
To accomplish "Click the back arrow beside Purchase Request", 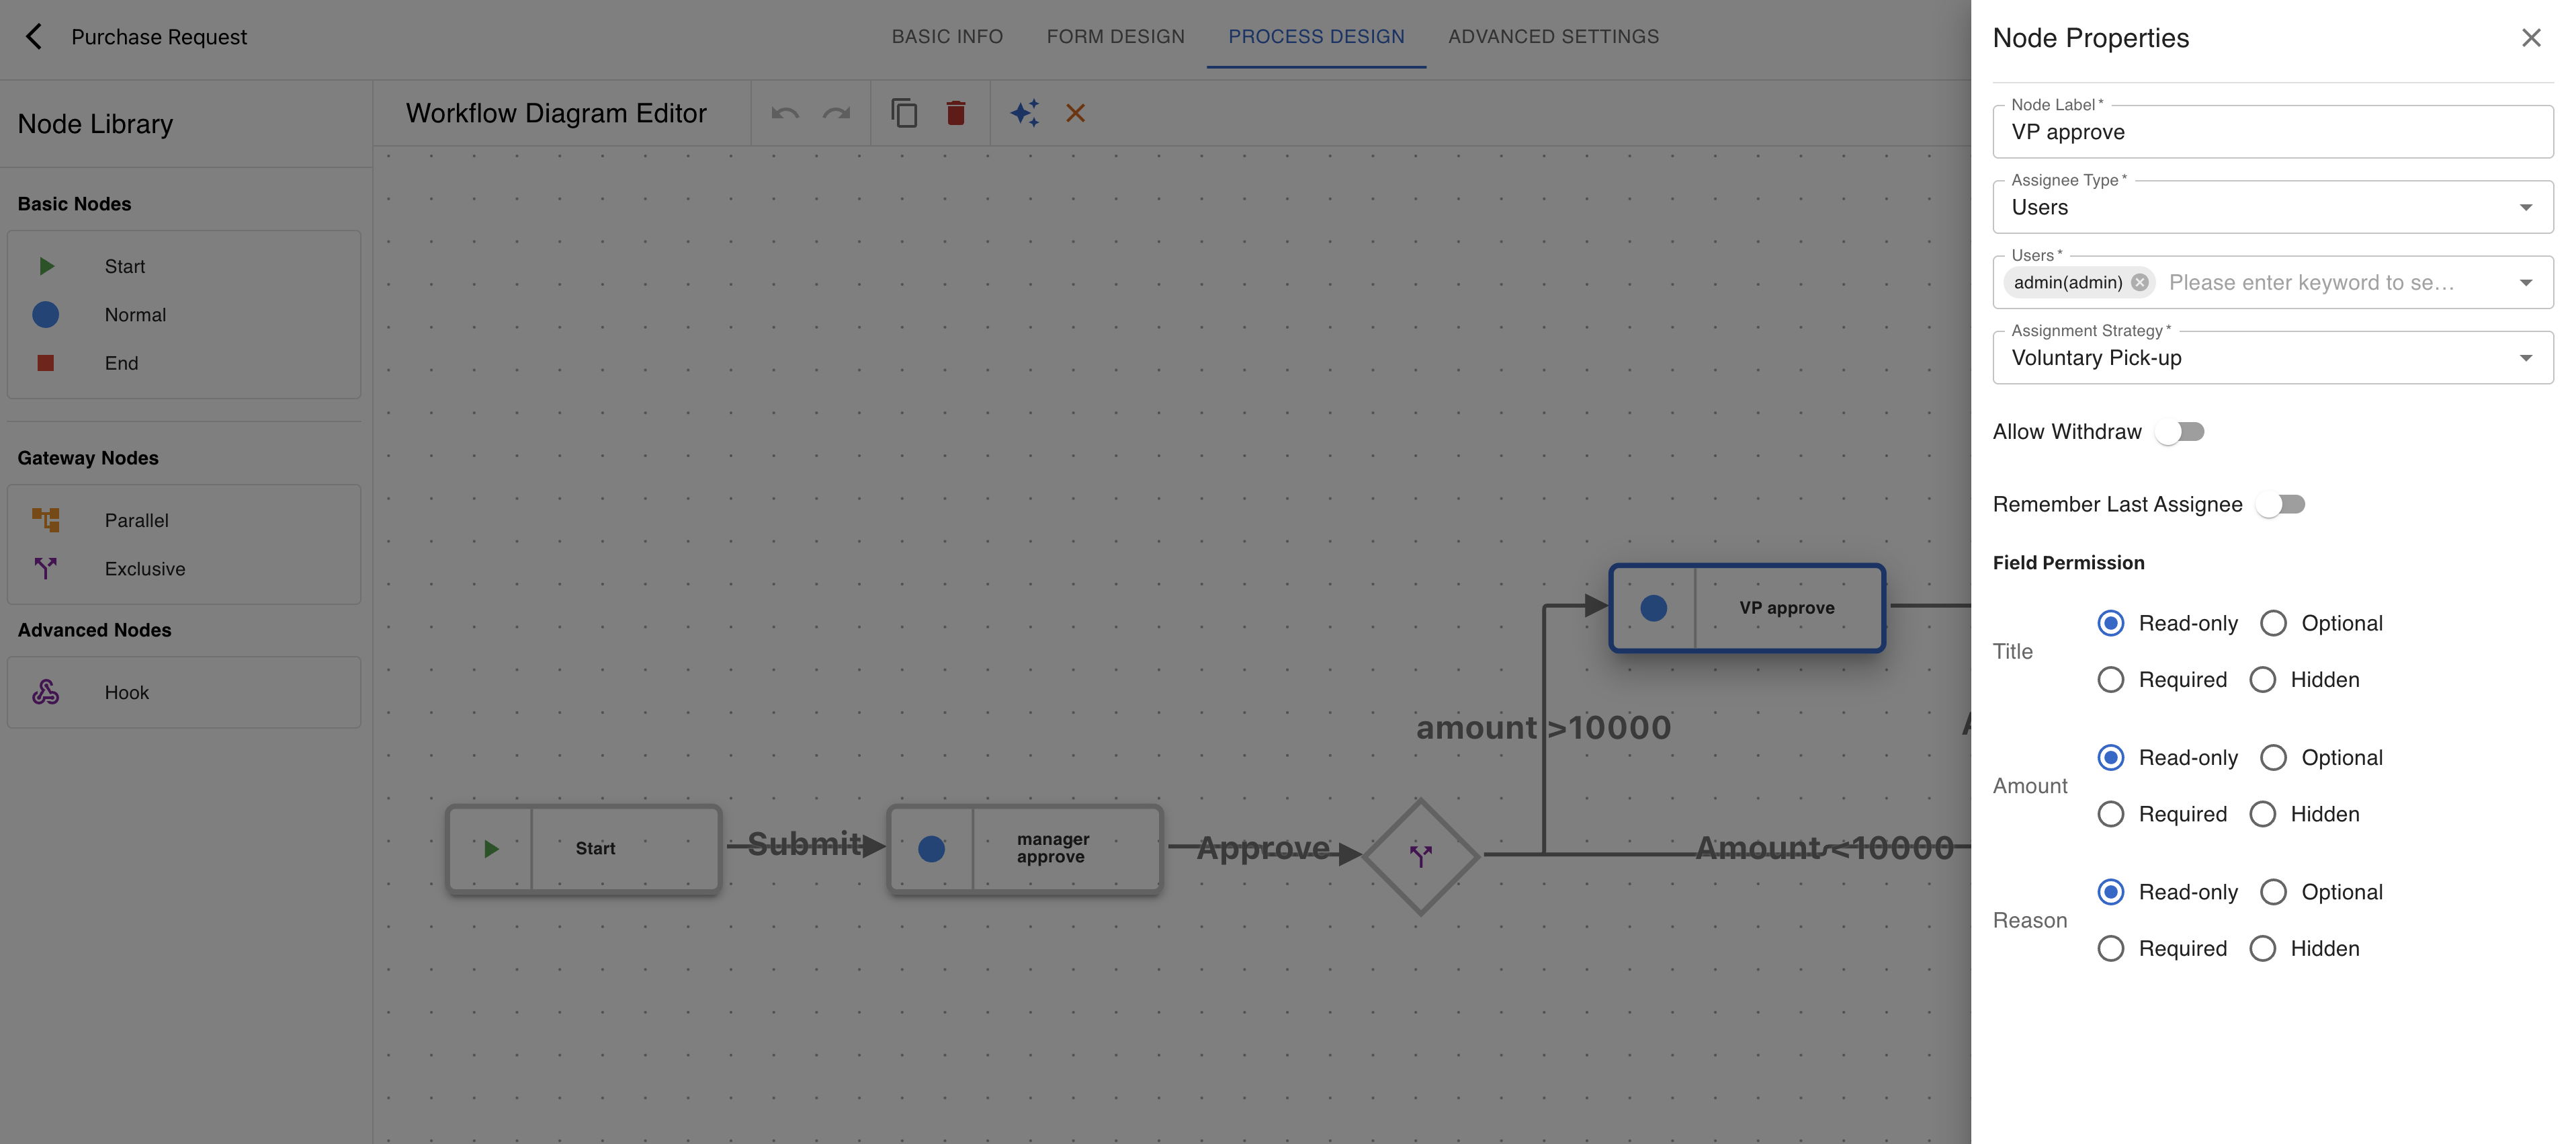I will coord(34,37).
